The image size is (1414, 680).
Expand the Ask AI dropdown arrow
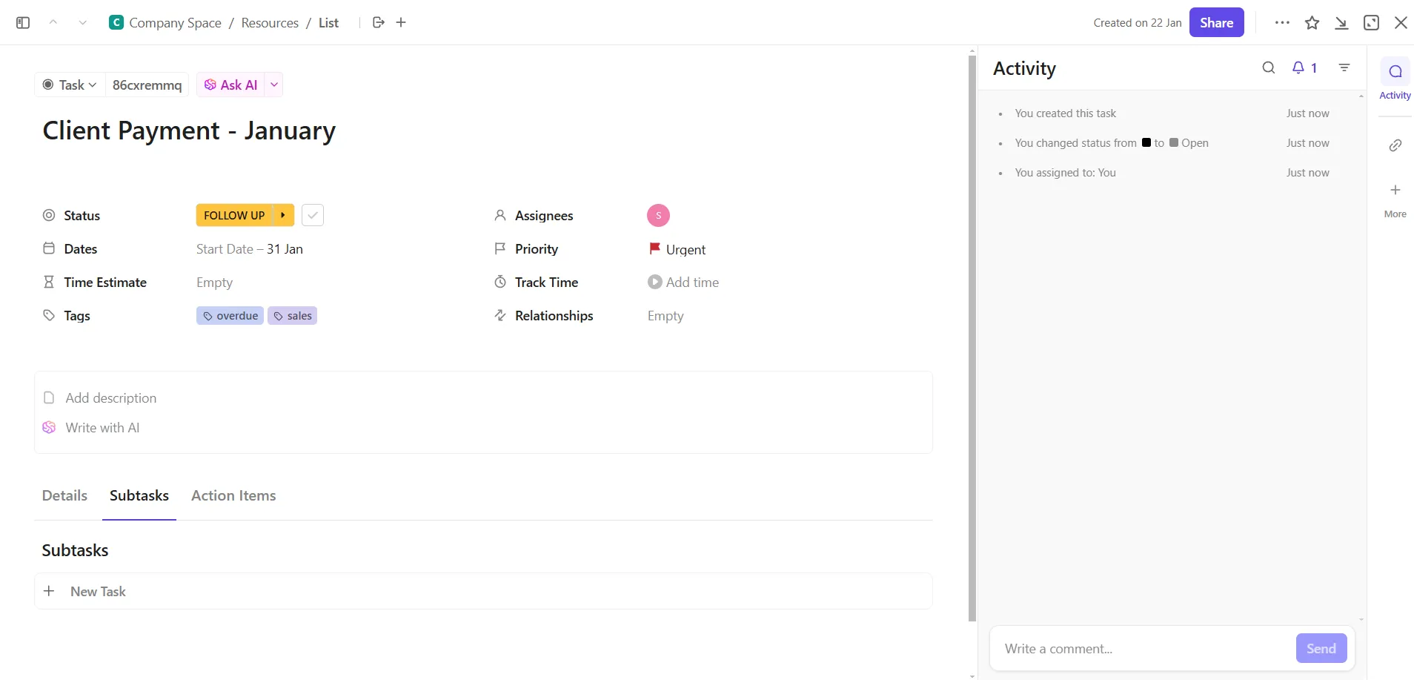(274, 85)
